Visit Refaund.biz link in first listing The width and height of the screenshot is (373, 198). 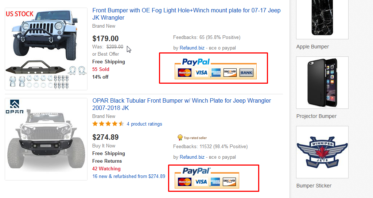coord(192,48)
